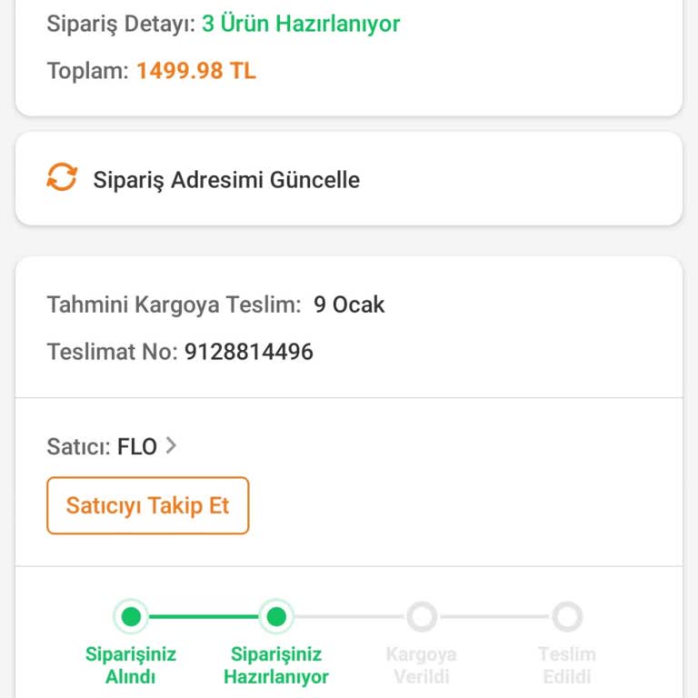
Task: Click the Siparişiniz Alındı step label
Action: tap(131, 665)
